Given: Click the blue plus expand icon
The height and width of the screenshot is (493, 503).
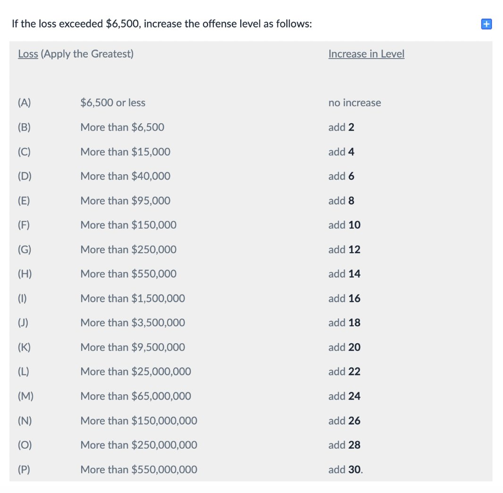Looking at the screenshot, I should 486,24.
